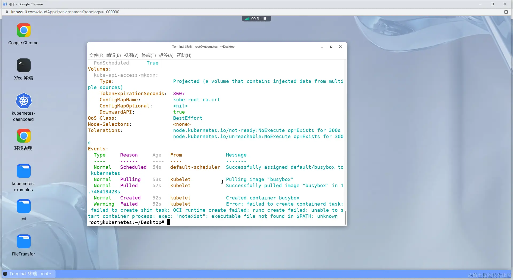Click the Terminal 终端 taskbar button
The image size is (513, 280).
coord(29,274)
